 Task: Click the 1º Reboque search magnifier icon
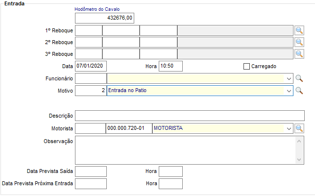click(299, 30)
